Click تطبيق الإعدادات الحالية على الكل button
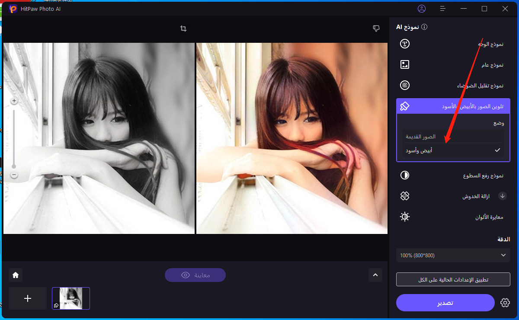Viewport: 519px width, 320px height. coord(452,279)
